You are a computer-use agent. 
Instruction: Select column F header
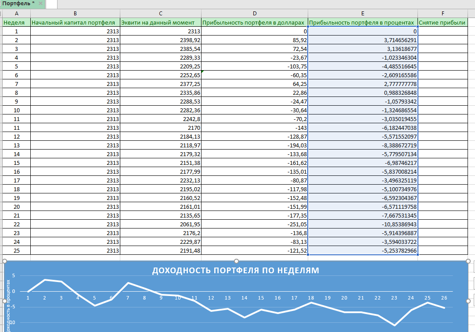pos(443,14)
